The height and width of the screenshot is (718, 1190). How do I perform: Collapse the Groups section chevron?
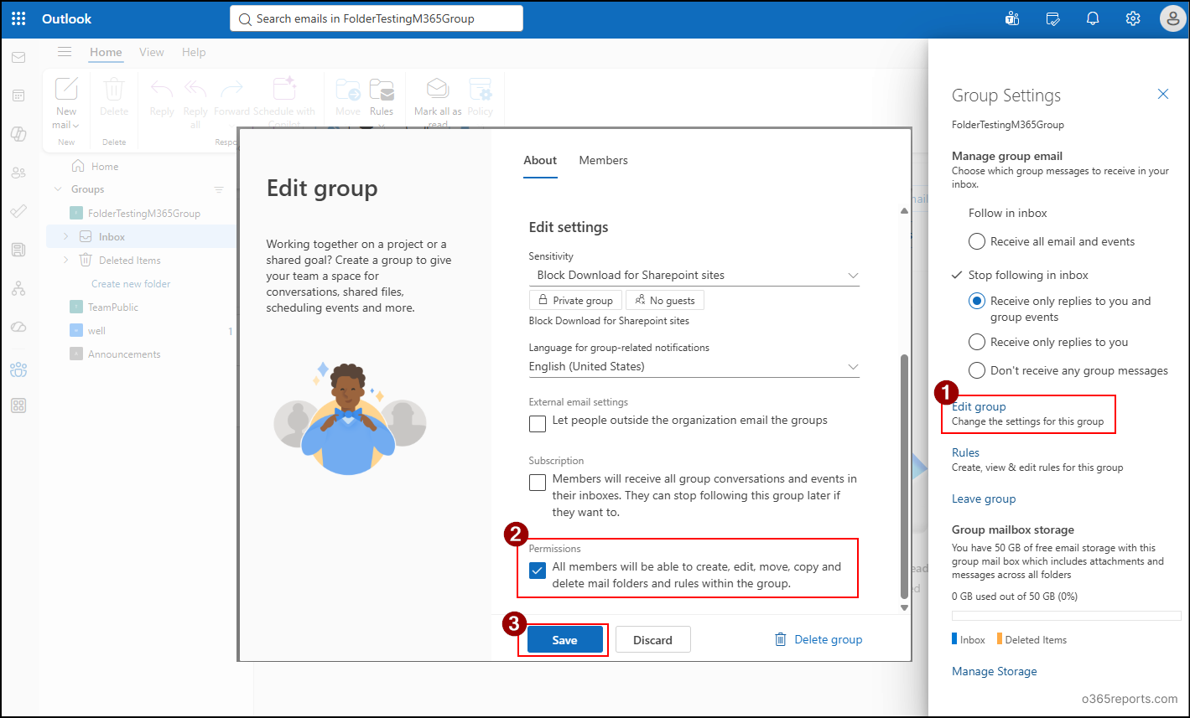click(x=58, y=189)
